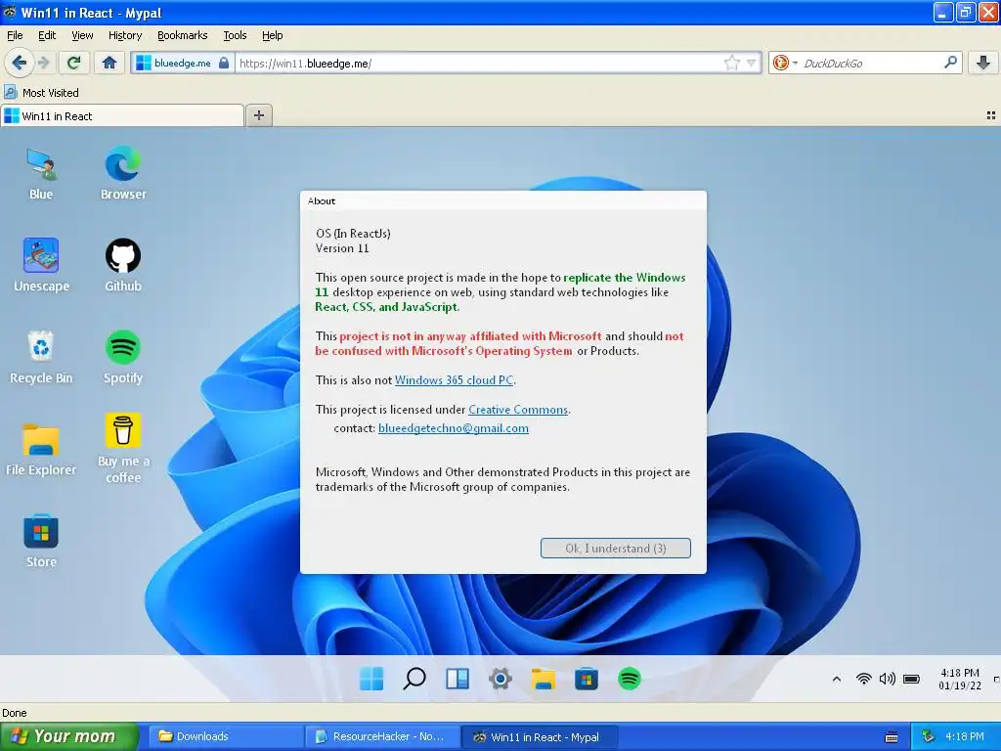Launch Spotify from the desktop
Screen dimensions: 1001x751
[123, 357]
